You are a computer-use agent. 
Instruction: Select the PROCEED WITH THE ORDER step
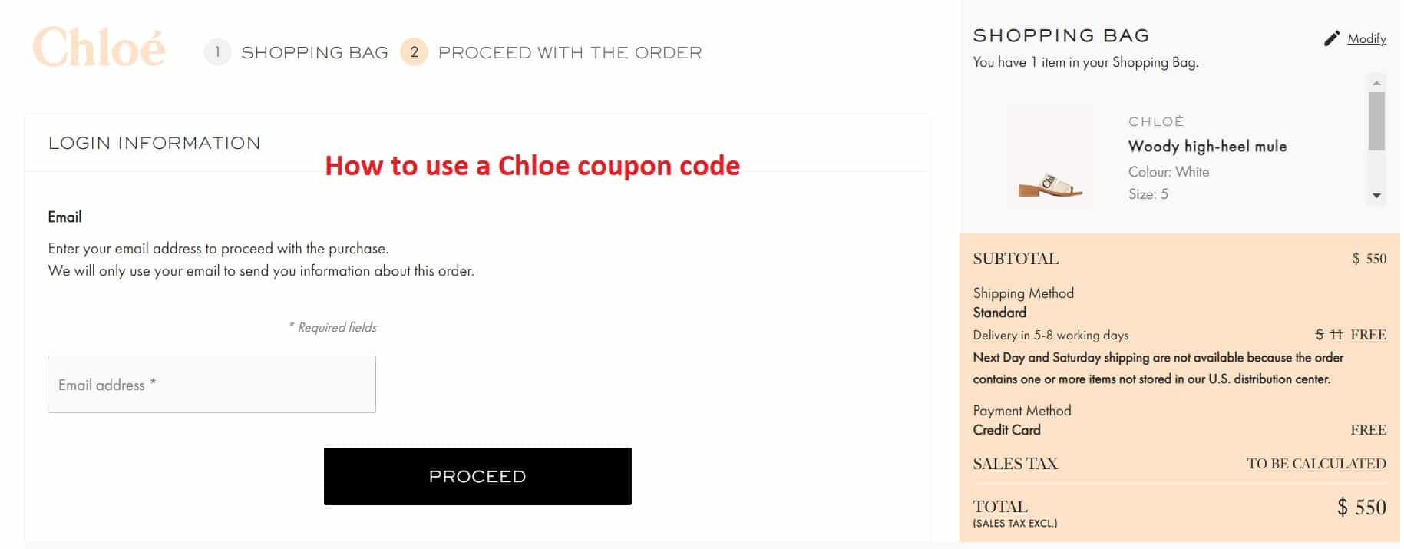tap(570, 52)
